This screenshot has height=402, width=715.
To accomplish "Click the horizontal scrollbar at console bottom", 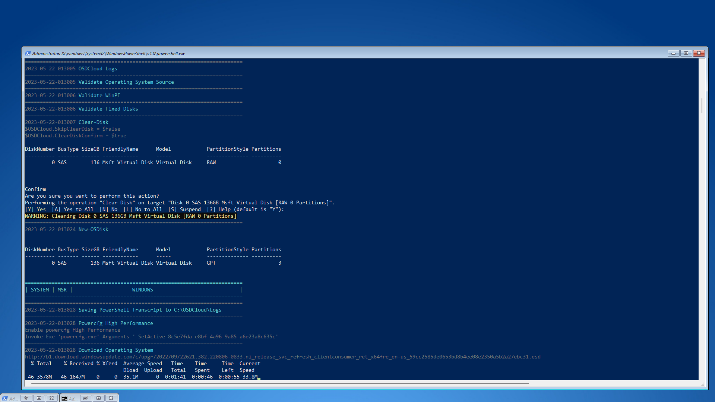I will coord(279,383).
